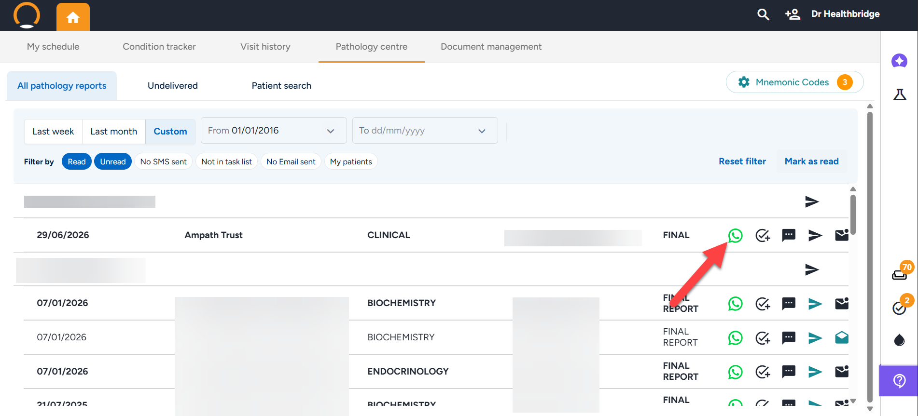Screen dimensions: 918x416
Task: Click the Mark as read button
Action: 812,161
